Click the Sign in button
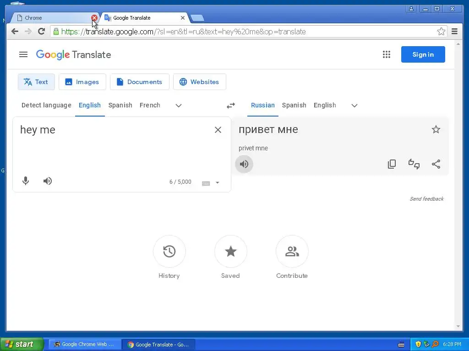 (423, 54)
